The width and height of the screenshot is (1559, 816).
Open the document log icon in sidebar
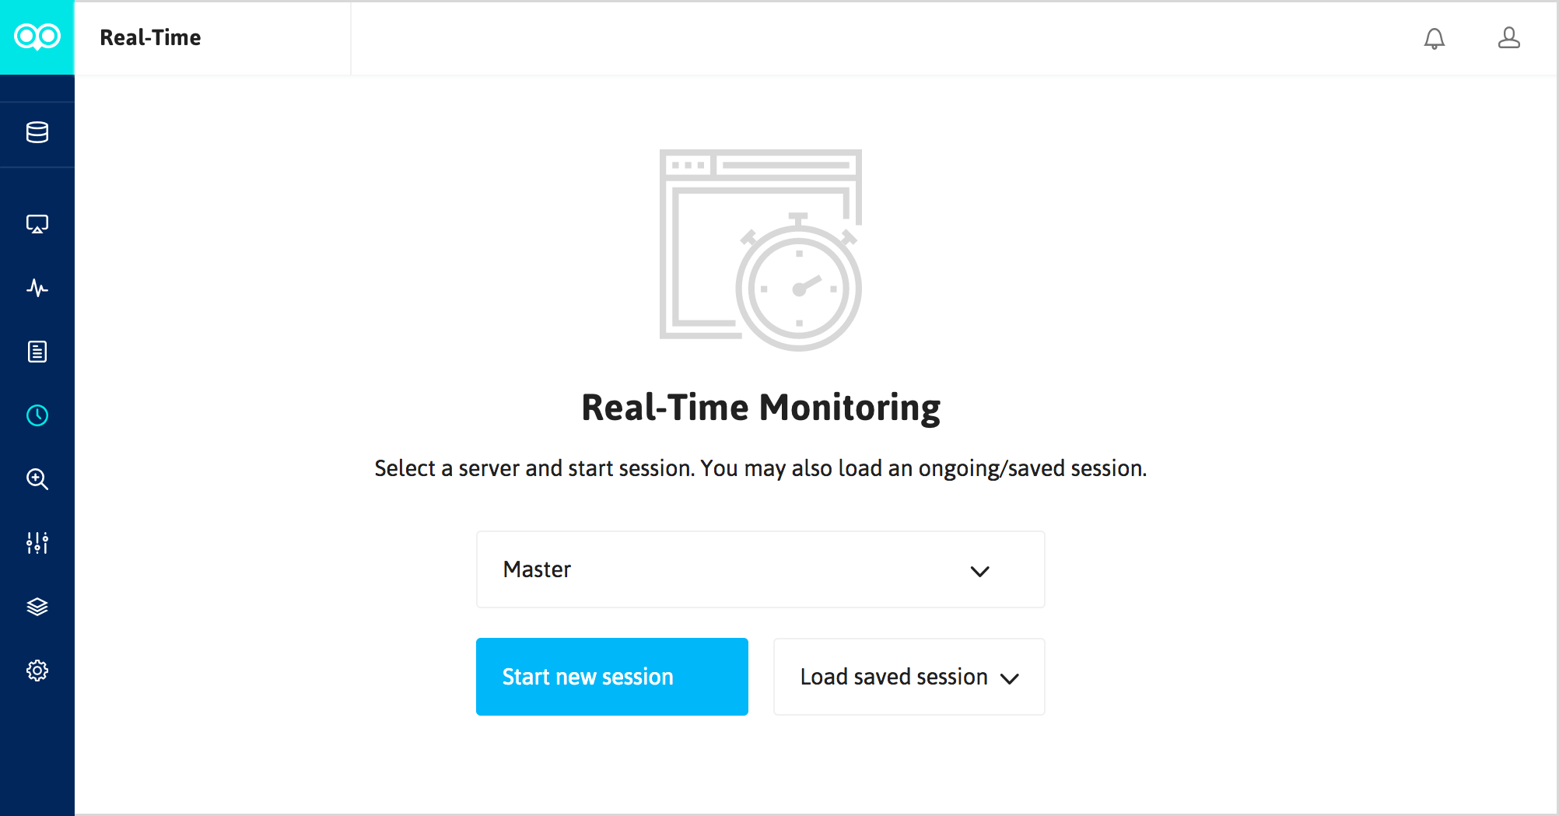(x=37, y=352)
